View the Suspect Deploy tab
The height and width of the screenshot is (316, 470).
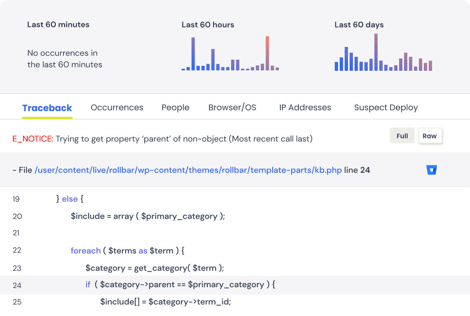(x=386, y=108)
